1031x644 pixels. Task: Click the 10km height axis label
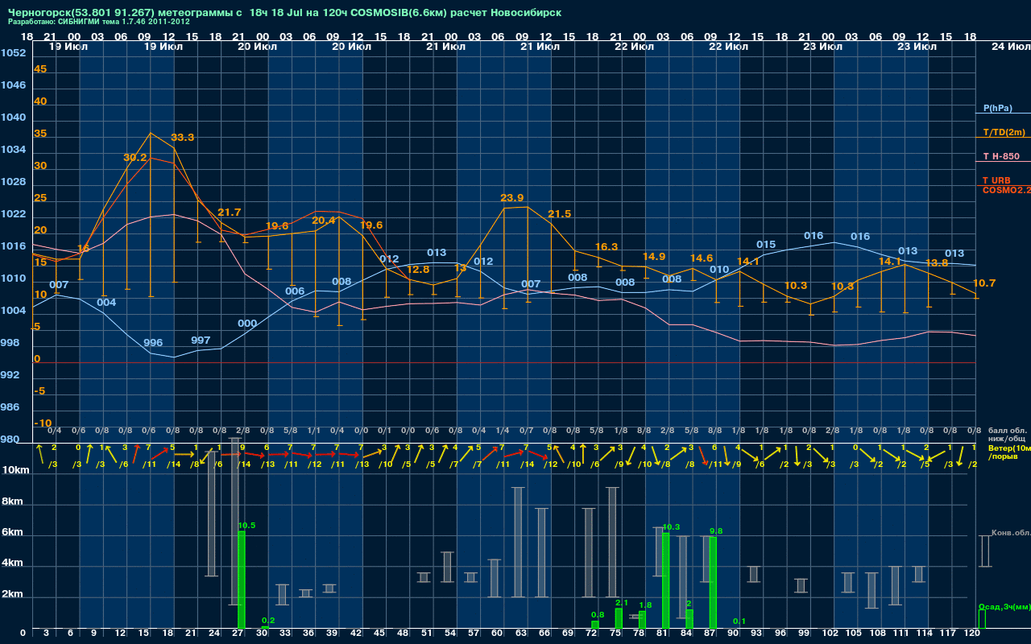(15, 470)
